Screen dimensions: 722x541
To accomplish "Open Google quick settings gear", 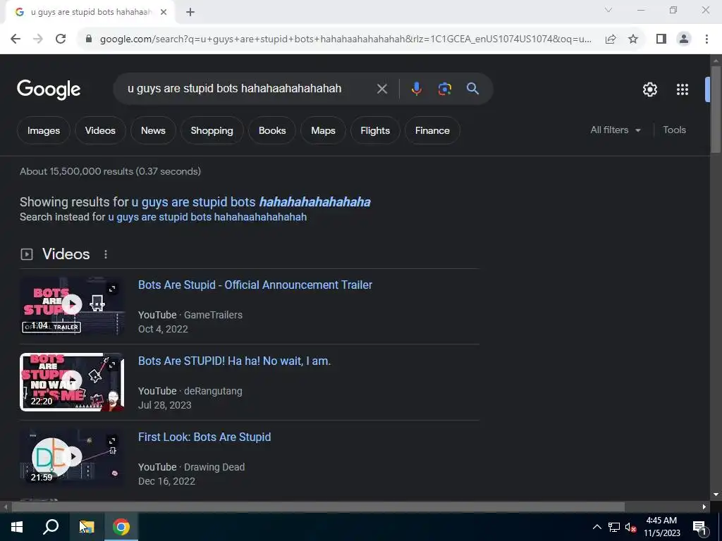I will (649, 89).
